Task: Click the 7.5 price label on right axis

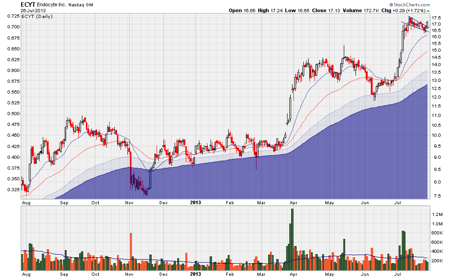Action: pyautogui.click(x=437, y=196)
